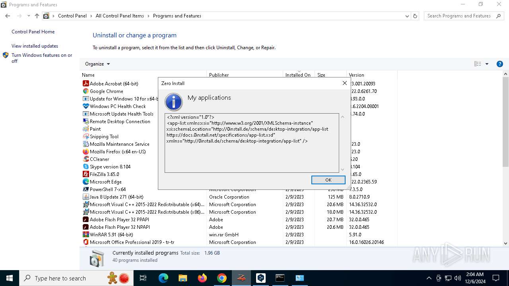
Task: Select the Snipping Tool icon
Action: [x=85, y=136]
